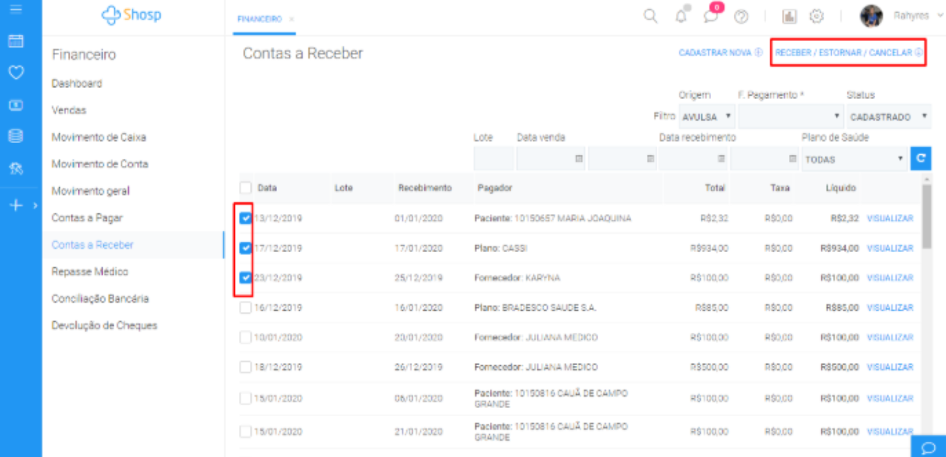Uncheck the 13/12/2019 Maria Joaquina row checkbox
946x457 pixels.
246,218
